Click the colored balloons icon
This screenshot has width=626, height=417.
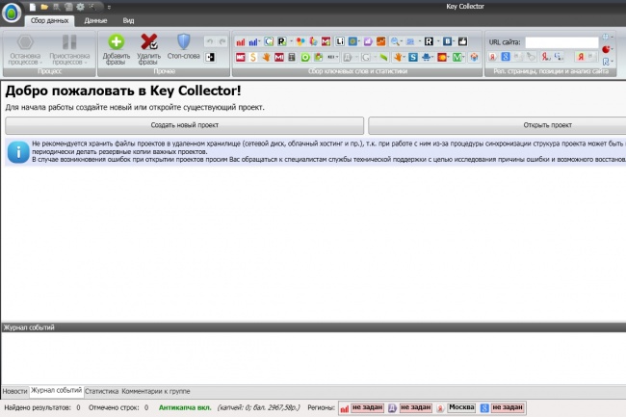click(x=300, y=41)
